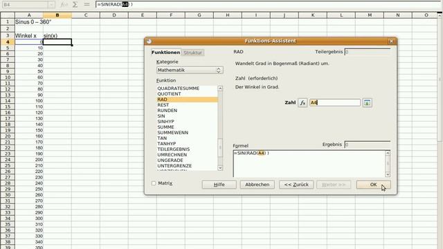This screenshot has height=249, width=443.
Task: Select QUADRATESUMME in function list
Action: pos(187,89)
